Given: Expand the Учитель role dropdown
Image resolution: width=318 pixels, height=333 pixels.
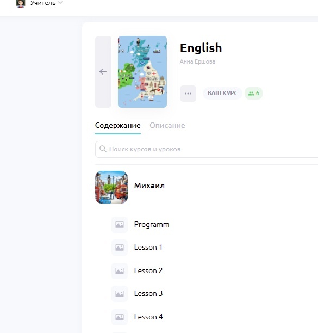Looking at the screenshot, I should (46, 3).
